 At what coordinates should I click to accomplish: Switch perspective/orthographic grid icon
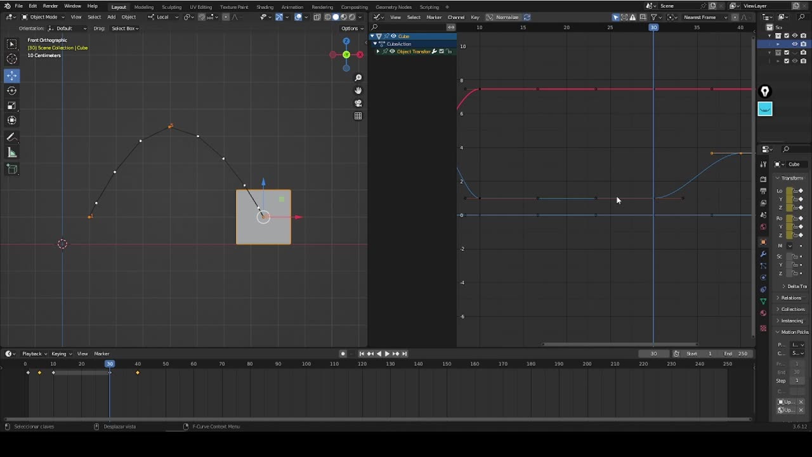(358, 116)
